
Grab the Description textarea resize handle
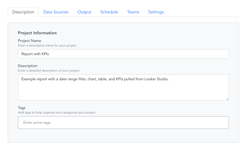227,99
